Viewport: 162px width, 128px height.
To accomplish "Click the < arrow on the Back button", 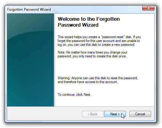I will click(x=89, y=114).
